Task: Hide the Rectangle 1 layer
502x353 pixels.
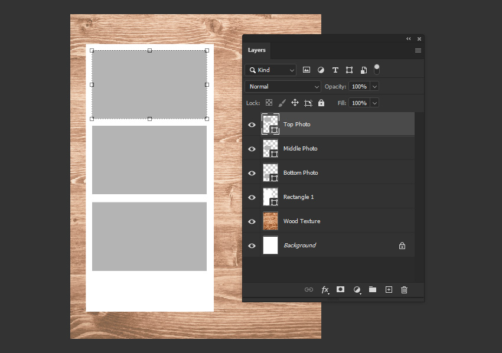Action: (252, 197)
